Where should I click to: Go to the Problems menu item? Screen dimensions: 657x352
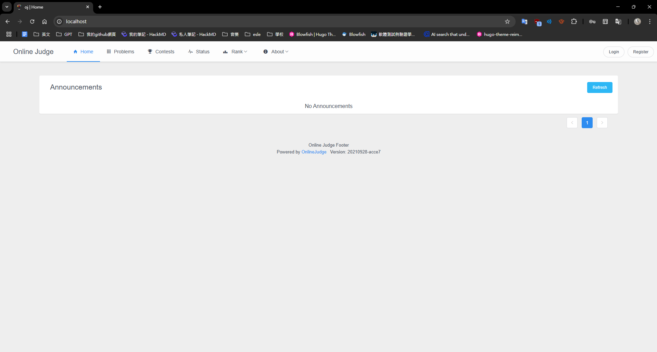click(121, 52)
